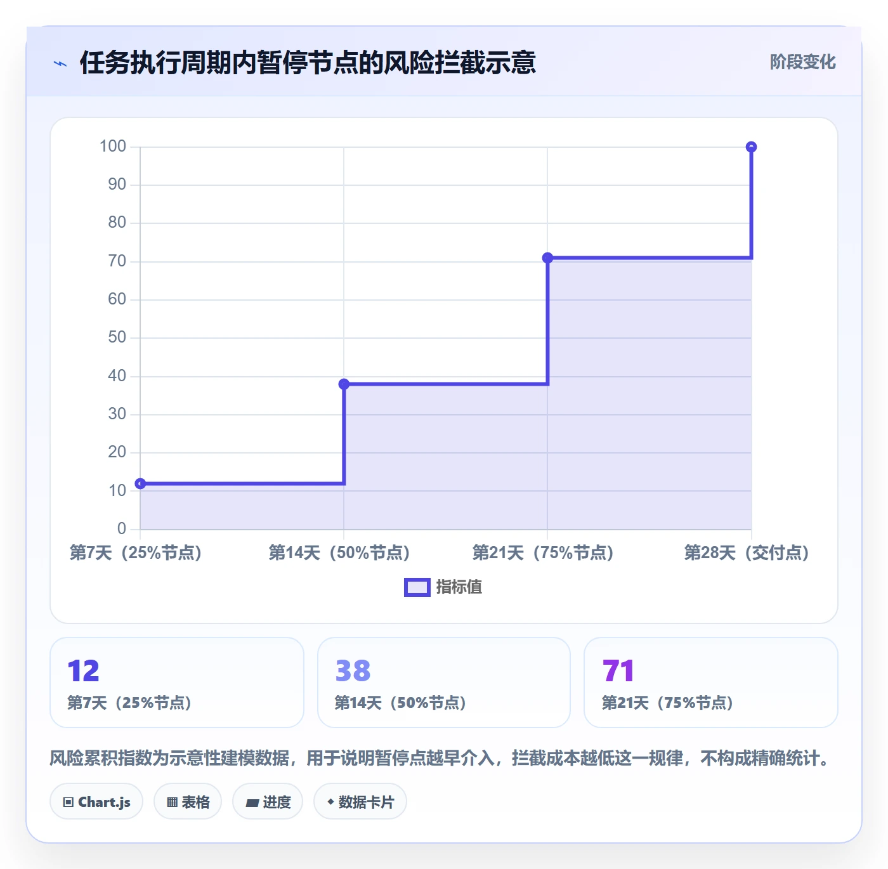Click 第14天（50%节点）caption in the stat card
This screenshot has height=869, width=888.
click(x=400, y=703)
